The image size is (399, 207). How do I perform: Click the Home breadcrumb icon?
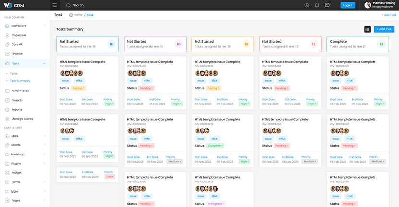point(71,15)
